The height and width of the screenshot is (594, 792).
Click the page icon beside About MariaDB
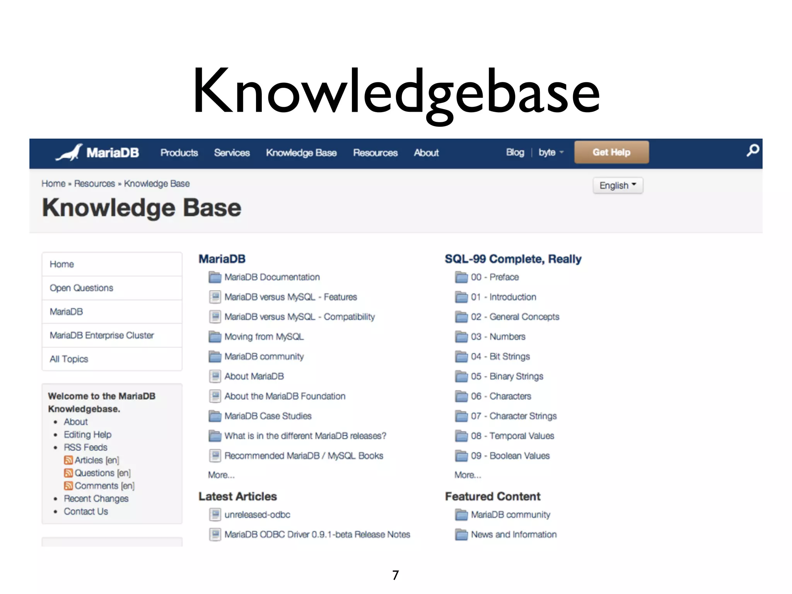coord(215,376)
